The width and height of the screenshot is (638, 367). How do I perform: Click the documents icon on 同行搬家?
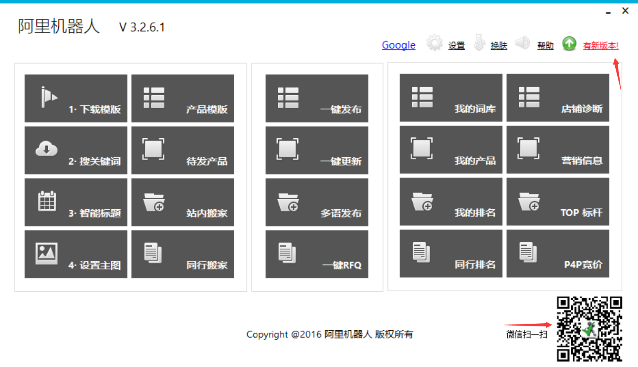pos(153,253)
